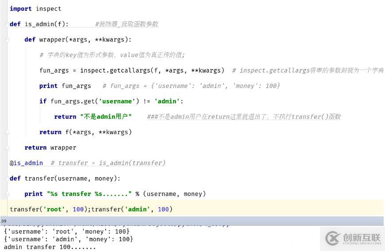
Task: Click 'def transfer(username, money):' definition
Action: click(65, 178)
